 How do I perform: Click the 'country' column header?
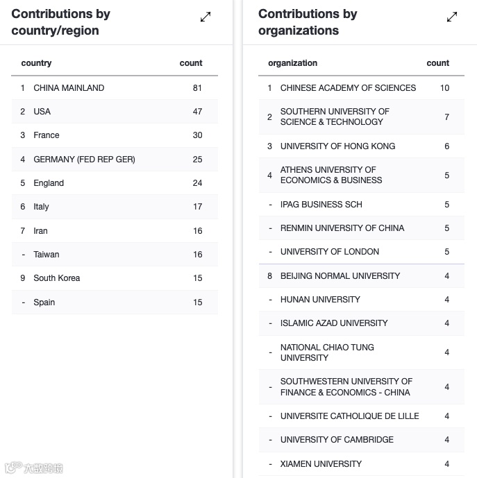(37, 63)
